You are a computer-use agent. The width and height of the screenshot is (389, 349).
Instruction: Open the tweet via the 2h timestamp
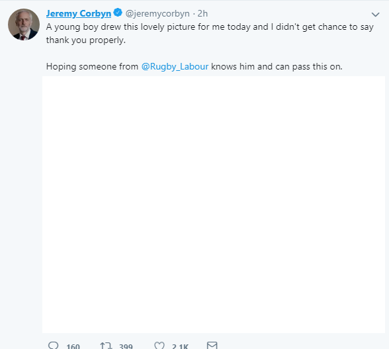(202, 13)
